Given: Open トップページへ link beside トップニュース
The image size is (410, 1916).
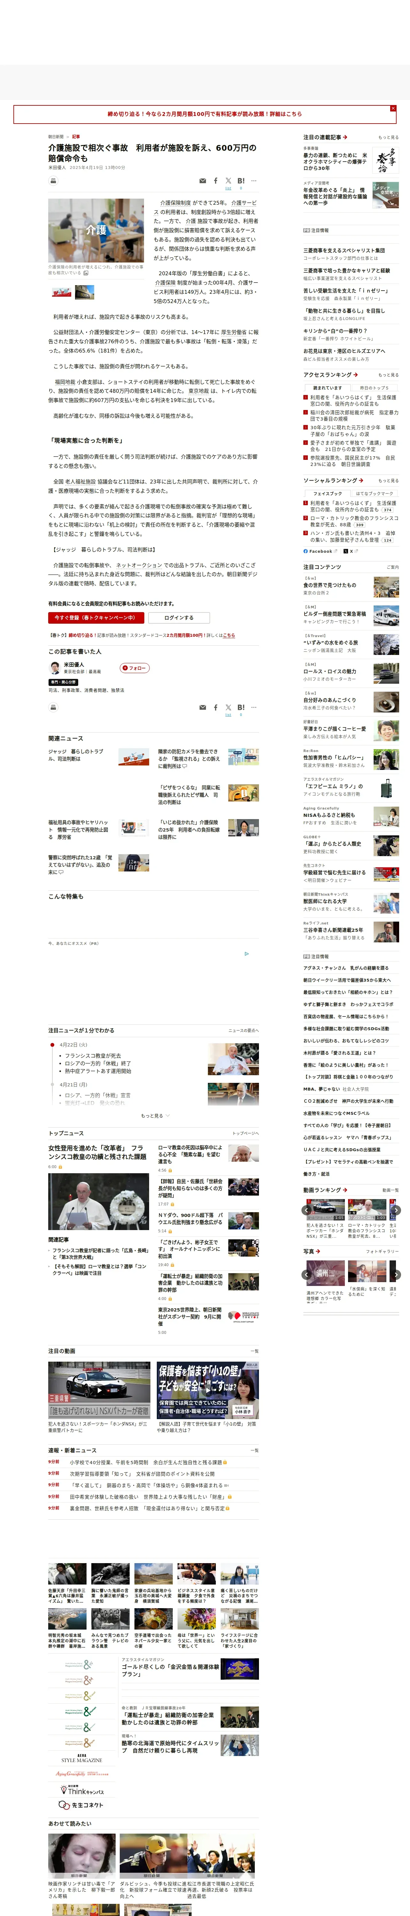Looking at the screenshot, I should coord(246,1134).
